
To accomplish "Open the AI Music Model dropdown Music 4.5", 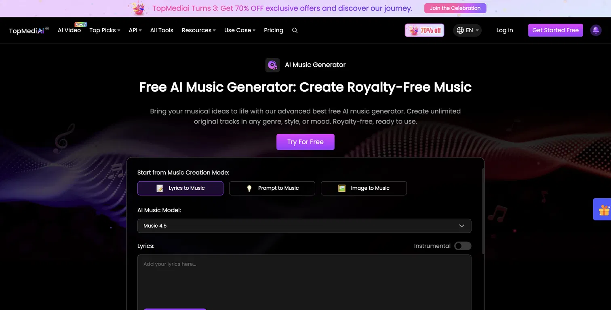I will point(304,226).
